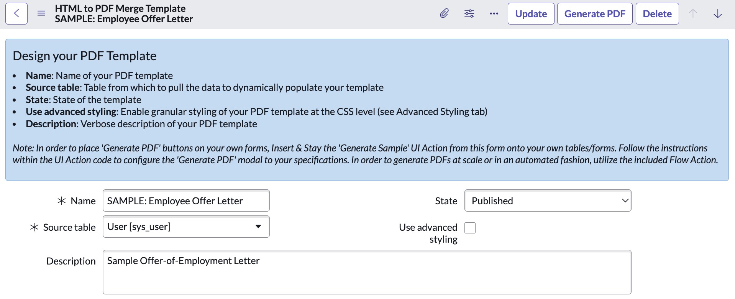
Task: Click the paperclip attachments icon
Action: pos(444,14)
